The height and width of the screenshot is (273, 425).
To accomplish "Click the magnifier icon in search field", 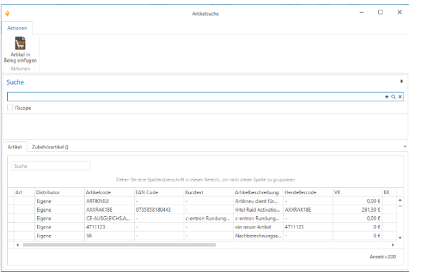I will [x=393, y=96].
